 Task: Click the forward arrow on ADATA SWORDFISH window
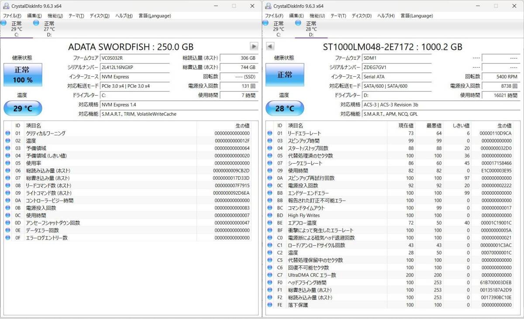[x=254, y=46]
